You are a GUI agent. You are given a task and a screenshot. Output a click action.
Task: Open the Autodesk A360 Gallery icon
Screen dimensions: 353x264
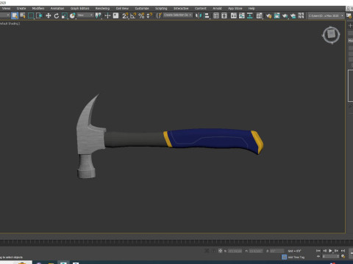pos(301,15)
